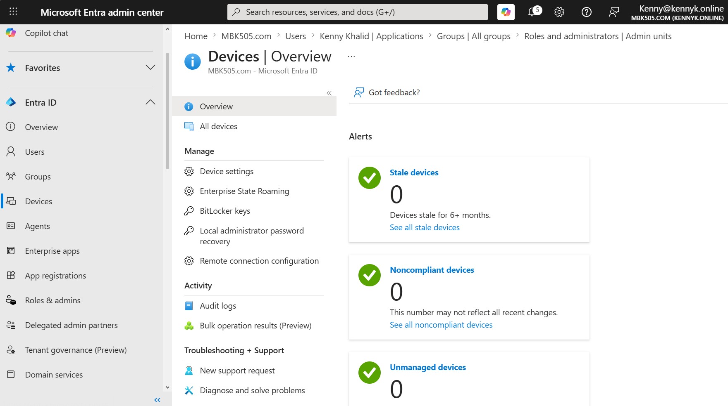The image size is (728, 406).
Task: Click the Roles & admins icon
Action: 11,300
